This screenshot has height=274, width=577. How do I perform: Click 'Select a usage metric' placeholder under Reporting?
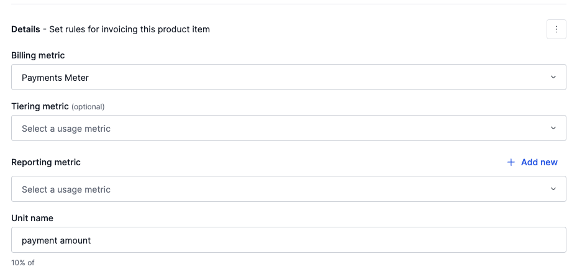point(66,190)
